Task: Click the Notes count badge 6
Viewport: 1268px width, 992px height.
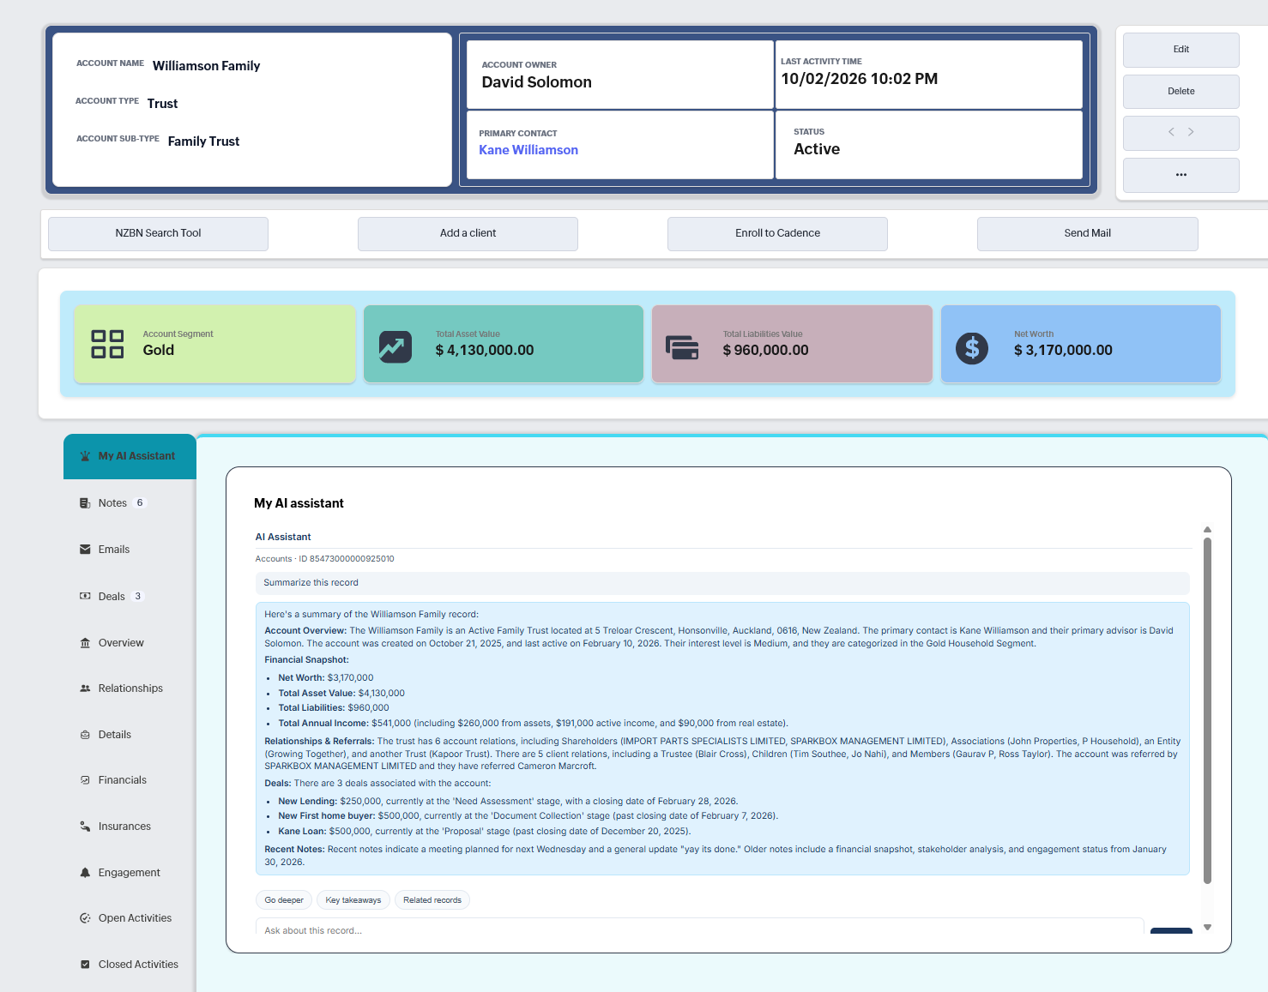Action: (140, 503)
